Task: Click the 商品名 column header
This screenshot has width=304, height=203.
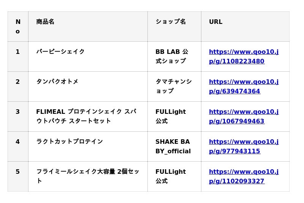Action: (45, 22)
